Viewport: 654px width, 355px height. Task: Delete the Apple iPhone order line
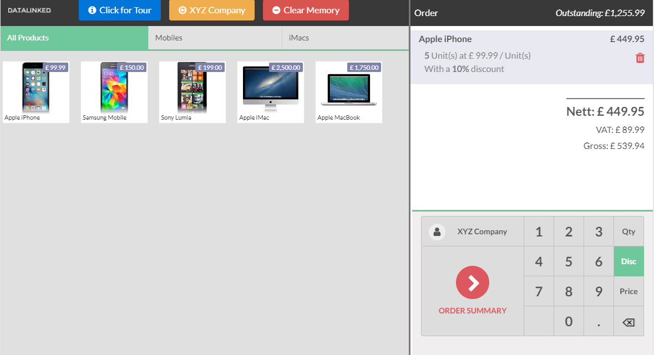[640, 58]
